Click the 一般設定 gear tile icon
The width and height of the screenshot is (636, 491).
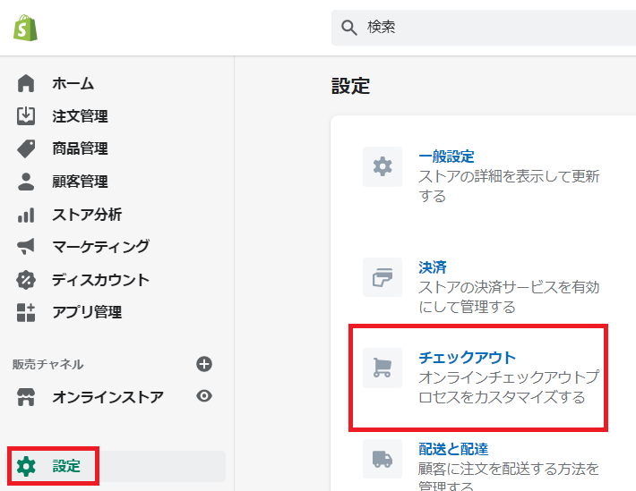click(382, 166)
